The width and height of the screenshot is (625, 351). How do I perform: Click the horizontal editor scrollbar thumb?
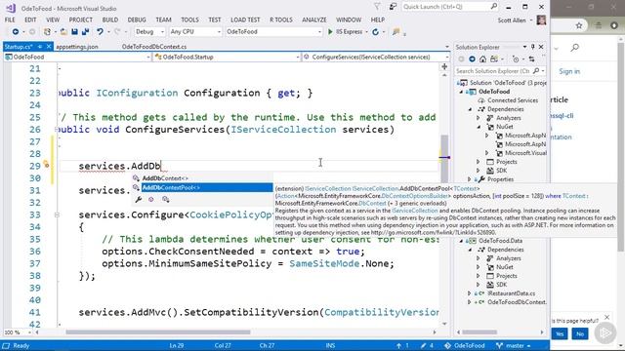(x=158, y=331)
